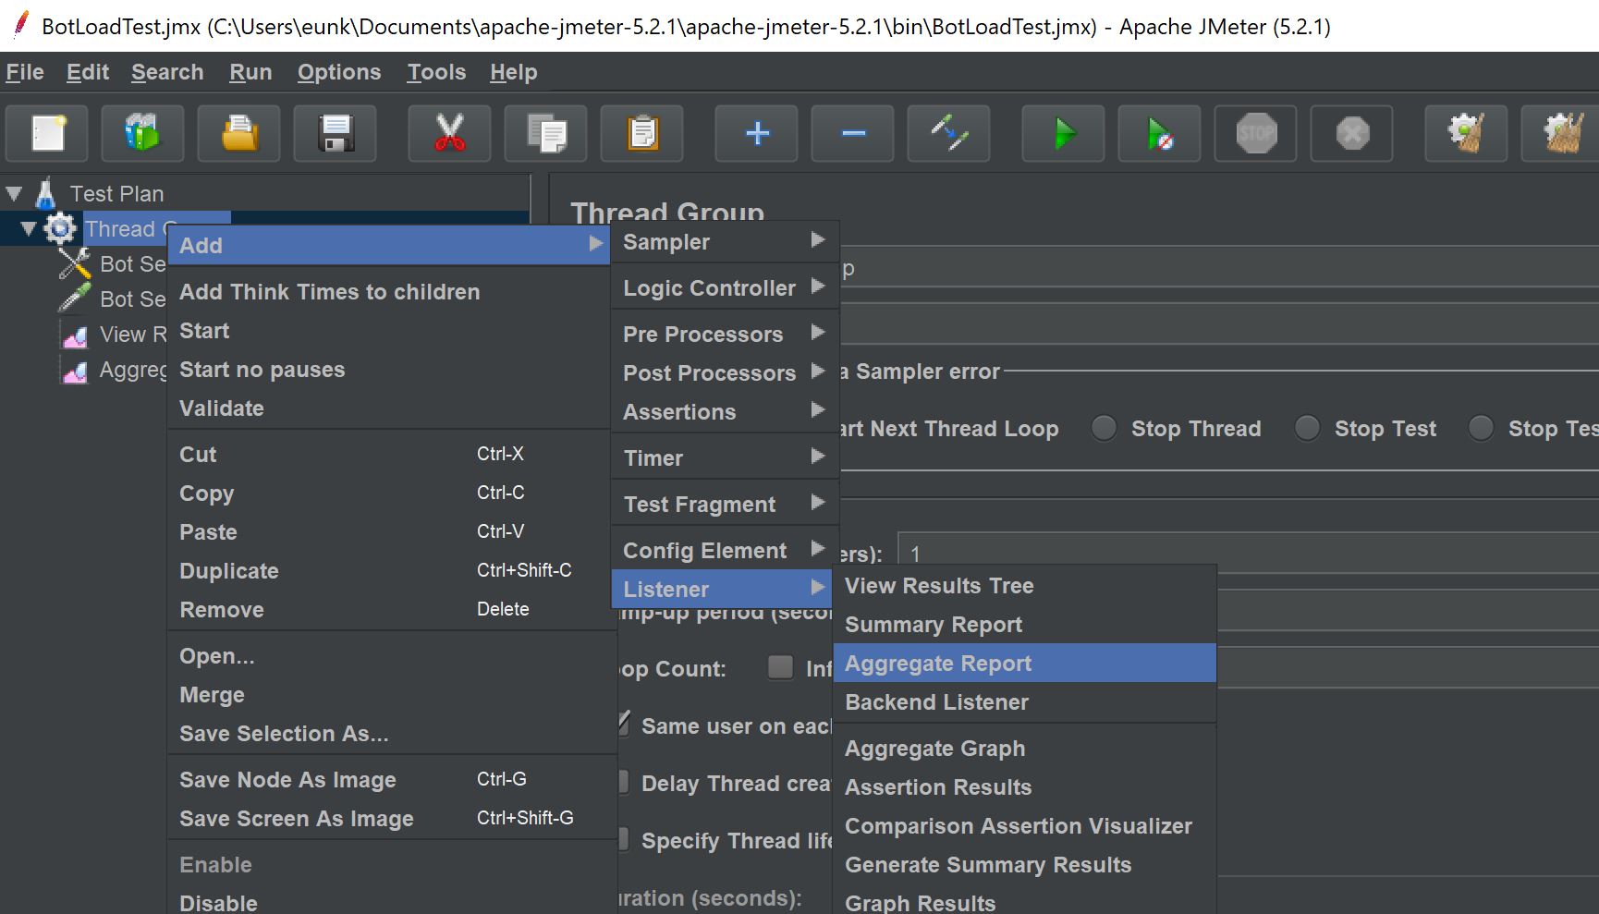The image size is (1599, 914).
Task: Click the second Bot Se pipette icon
Action: pos(75,299)
